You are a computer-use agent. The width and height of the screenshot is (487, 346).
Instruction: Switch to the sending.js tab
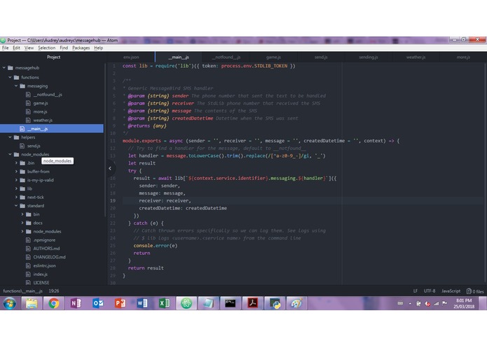click(369, 57)
